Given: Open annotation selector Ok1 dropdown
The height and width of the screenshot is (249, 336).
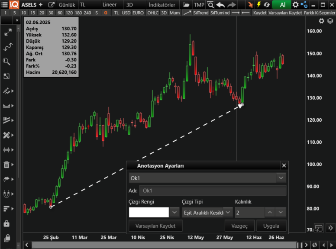Looking at the screenshot, I should tap(281, 178).
